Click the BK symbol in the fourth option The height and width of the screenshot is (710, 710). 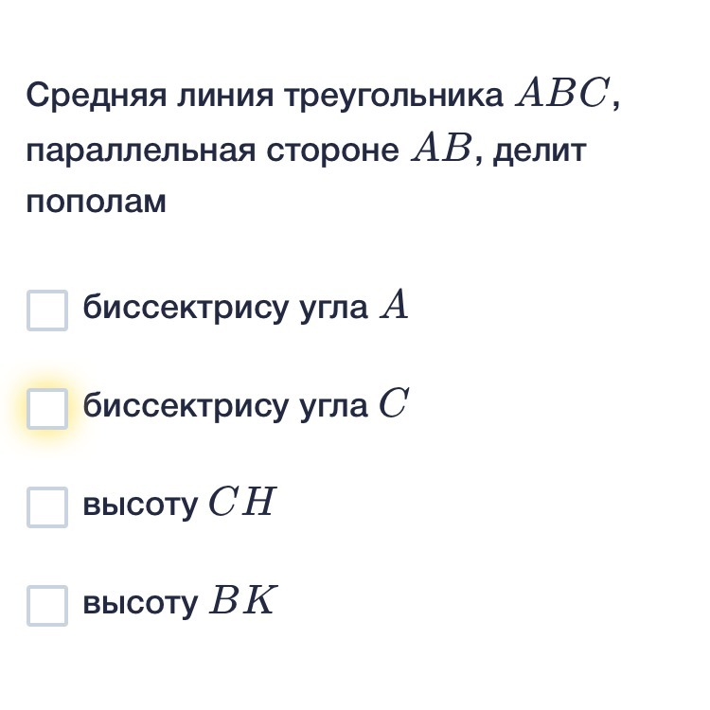[242, 600]
